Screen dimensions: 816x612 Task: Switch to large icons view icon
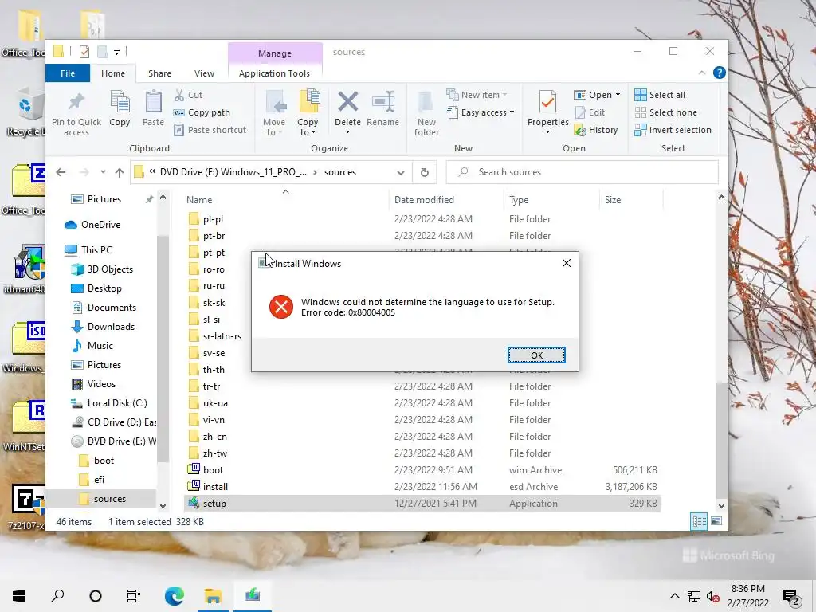click(716, 521)
